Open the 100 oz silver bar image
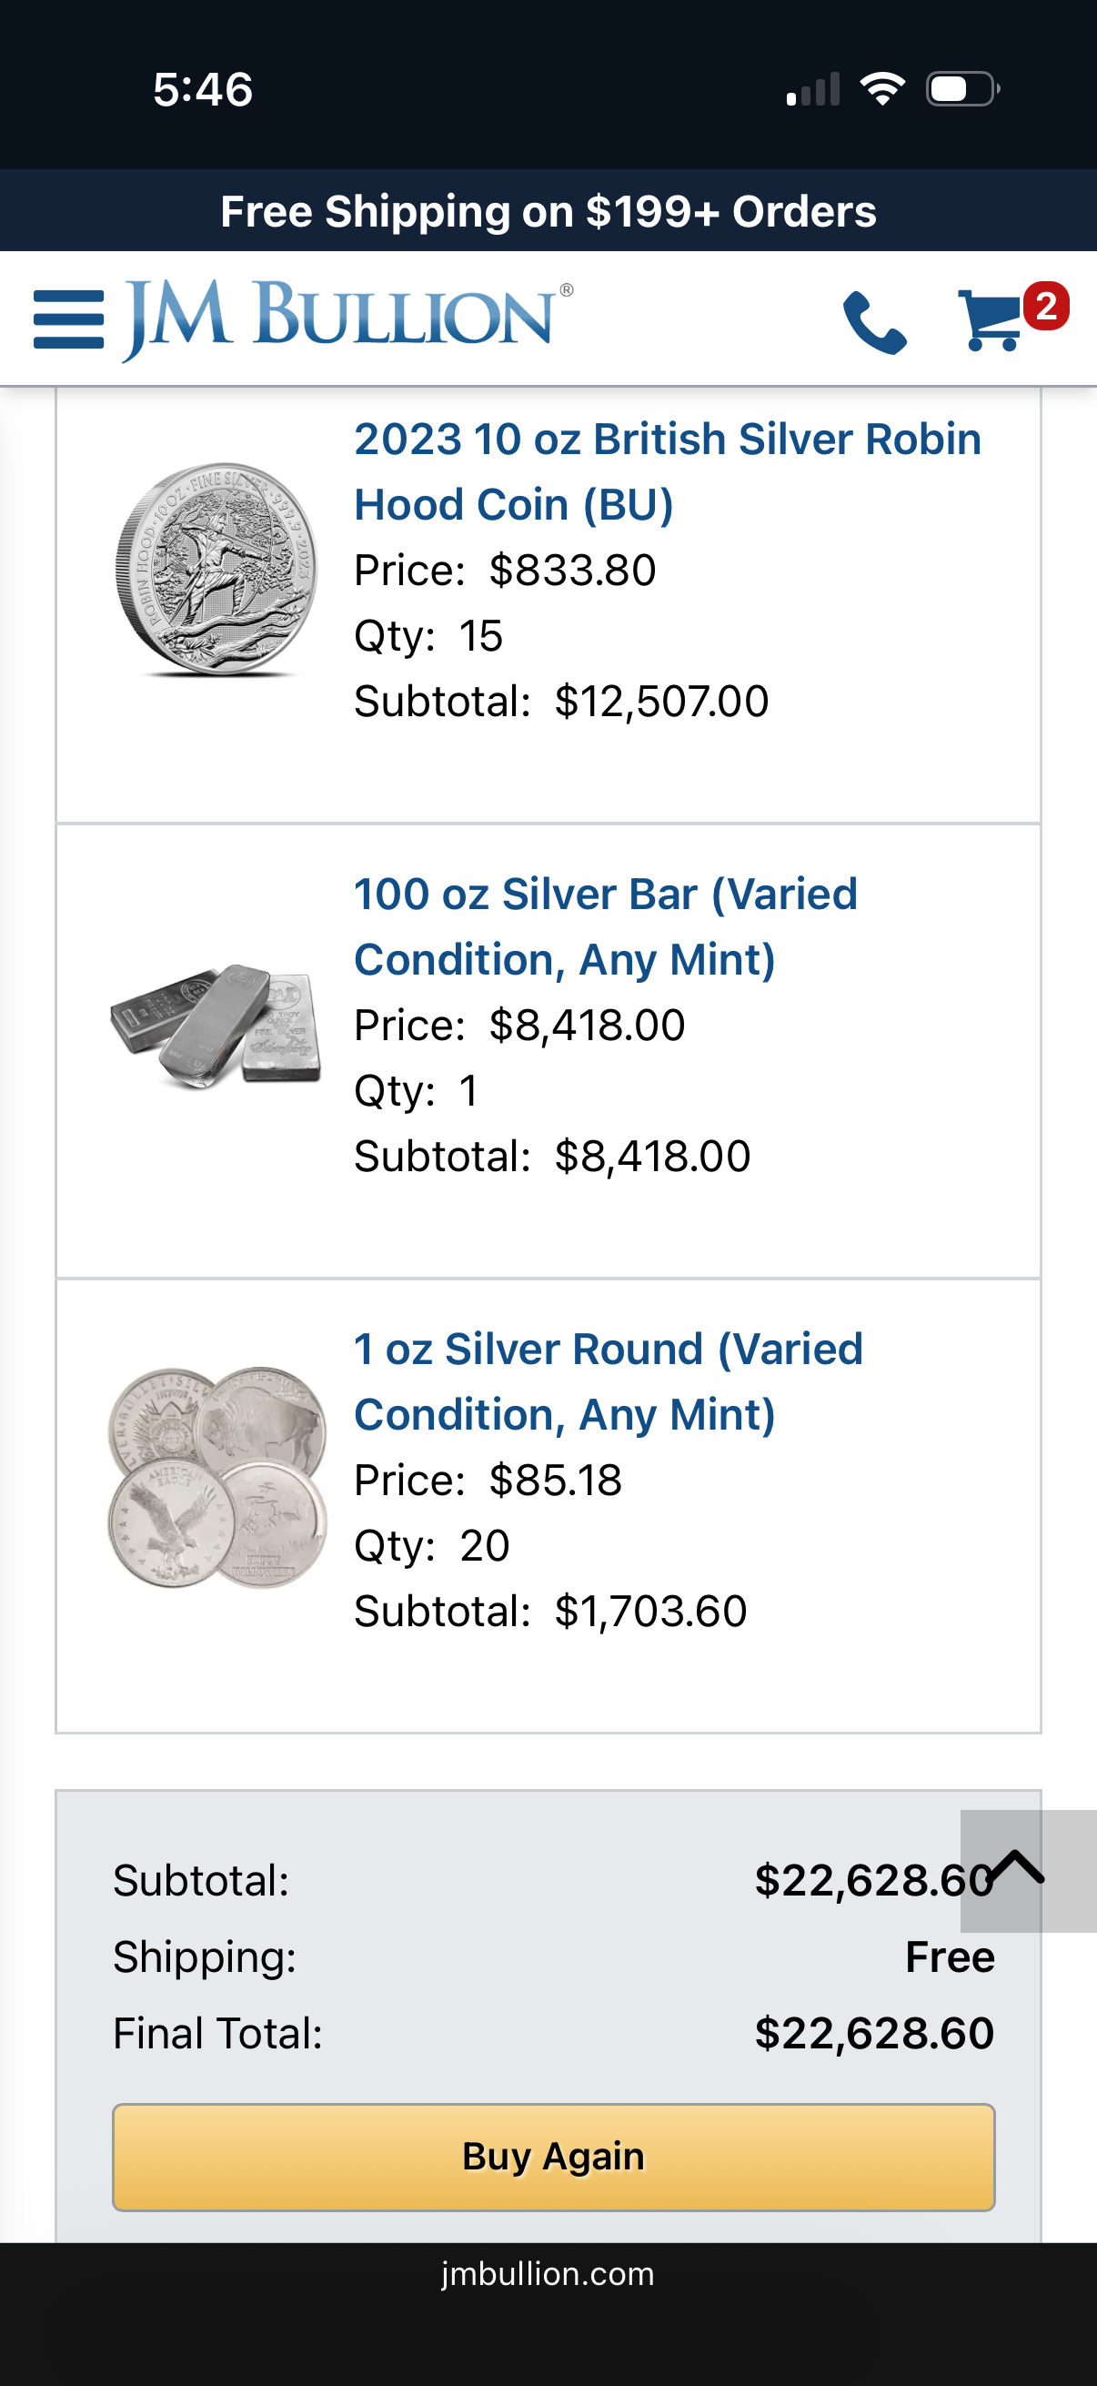The width and height of the screenshot is (1097, 2386). click(x=216, y=1026)
